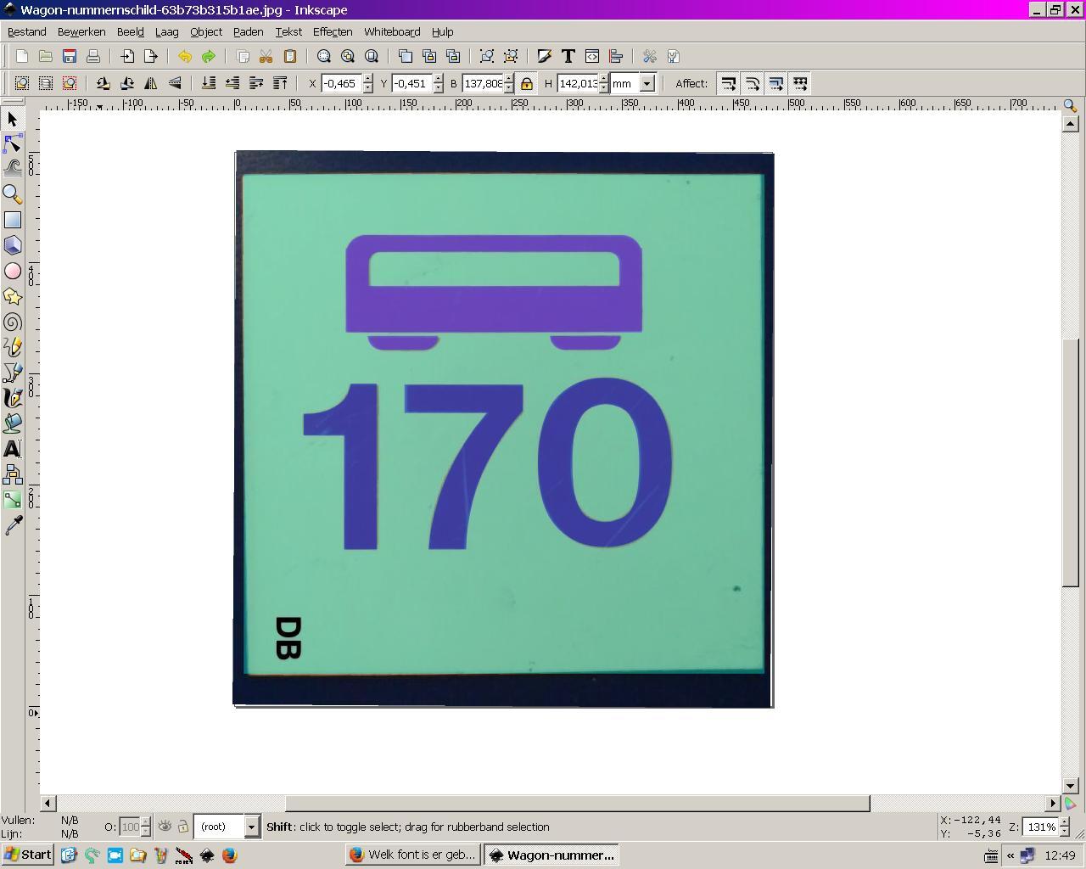Paste from clipboard icon
Image resolution: width=1086 pixels, height=869 pixels.
290,57
